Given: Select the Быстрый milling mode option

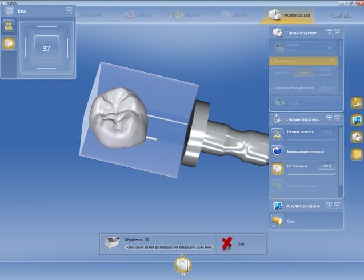Looking at the screenshot, I should [x=281, y=73].
